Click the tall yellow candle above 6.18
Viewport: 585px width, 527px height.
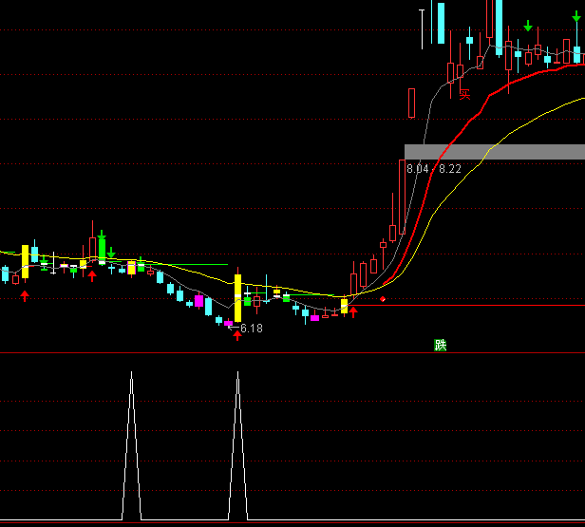[x=237, y=297]
